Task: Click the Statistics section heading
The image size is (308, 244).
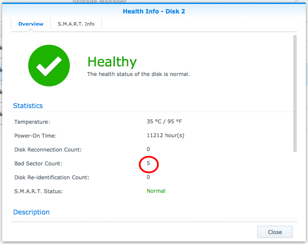Action: (28, 106)
